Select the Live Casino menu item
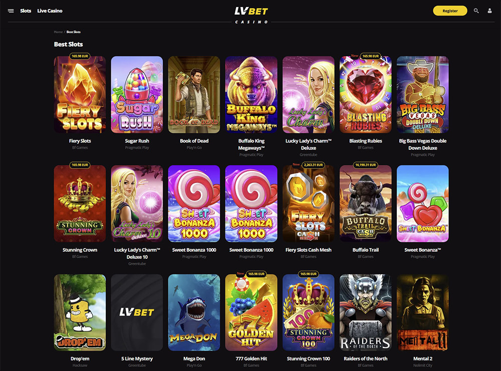 [x=50, y=11]
